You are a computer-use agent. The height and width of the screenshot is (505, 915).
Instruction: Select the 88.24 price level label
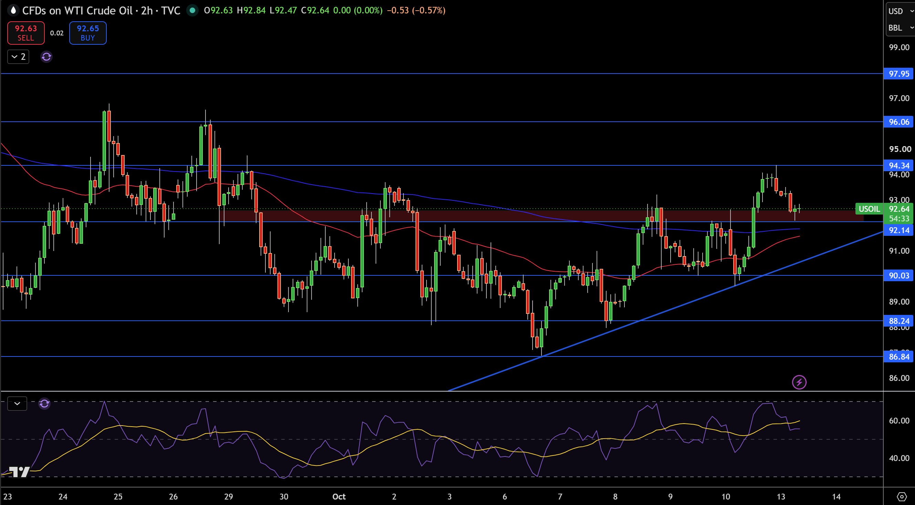pyautogui.click(x=899, y=321)
